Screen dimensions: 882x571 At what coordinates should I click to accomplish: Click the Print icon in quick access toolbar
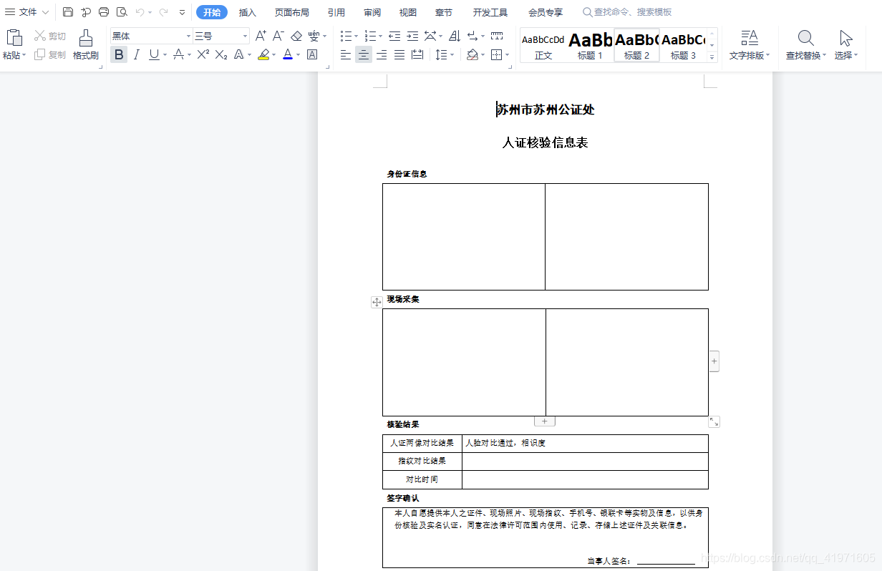[x=103, y=11]
